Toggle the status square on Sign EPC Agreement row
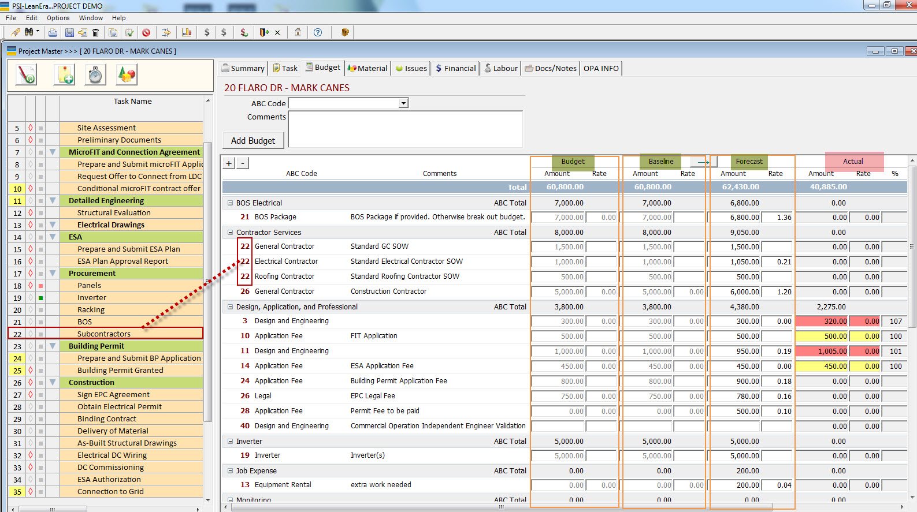Image resolution: width=917 pixels, height=512 pixels. point(40,395)
